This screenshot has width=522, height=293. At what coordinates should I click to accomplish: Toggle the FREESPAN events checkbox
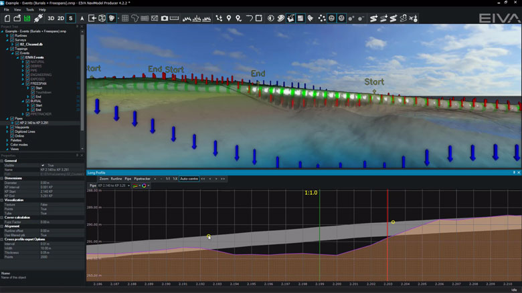tap(27, 83)
